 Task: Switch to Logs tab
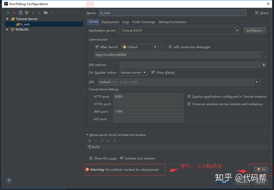pyautogui.click(x=126, y=22)
